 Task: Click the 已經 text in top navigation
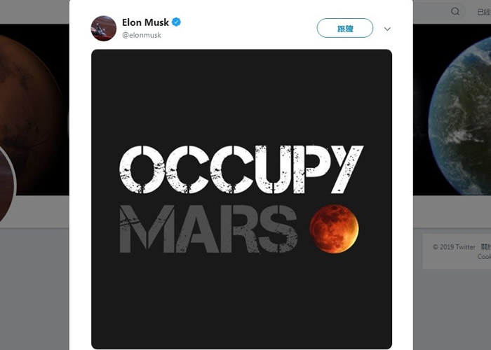[484, 12]
